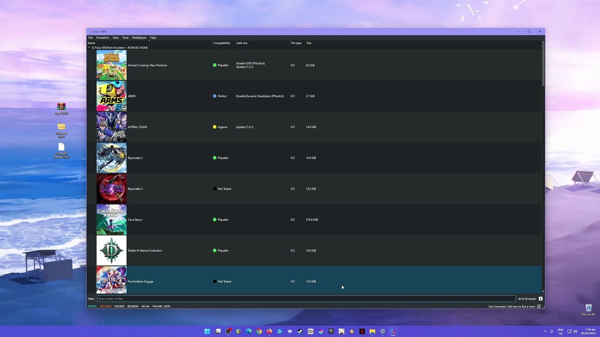Click the 46 of 46 results text
The image size is (600, 337).
527,299
